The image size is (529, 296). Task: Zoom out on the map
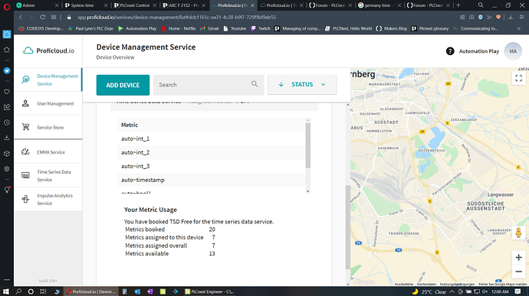518,272
